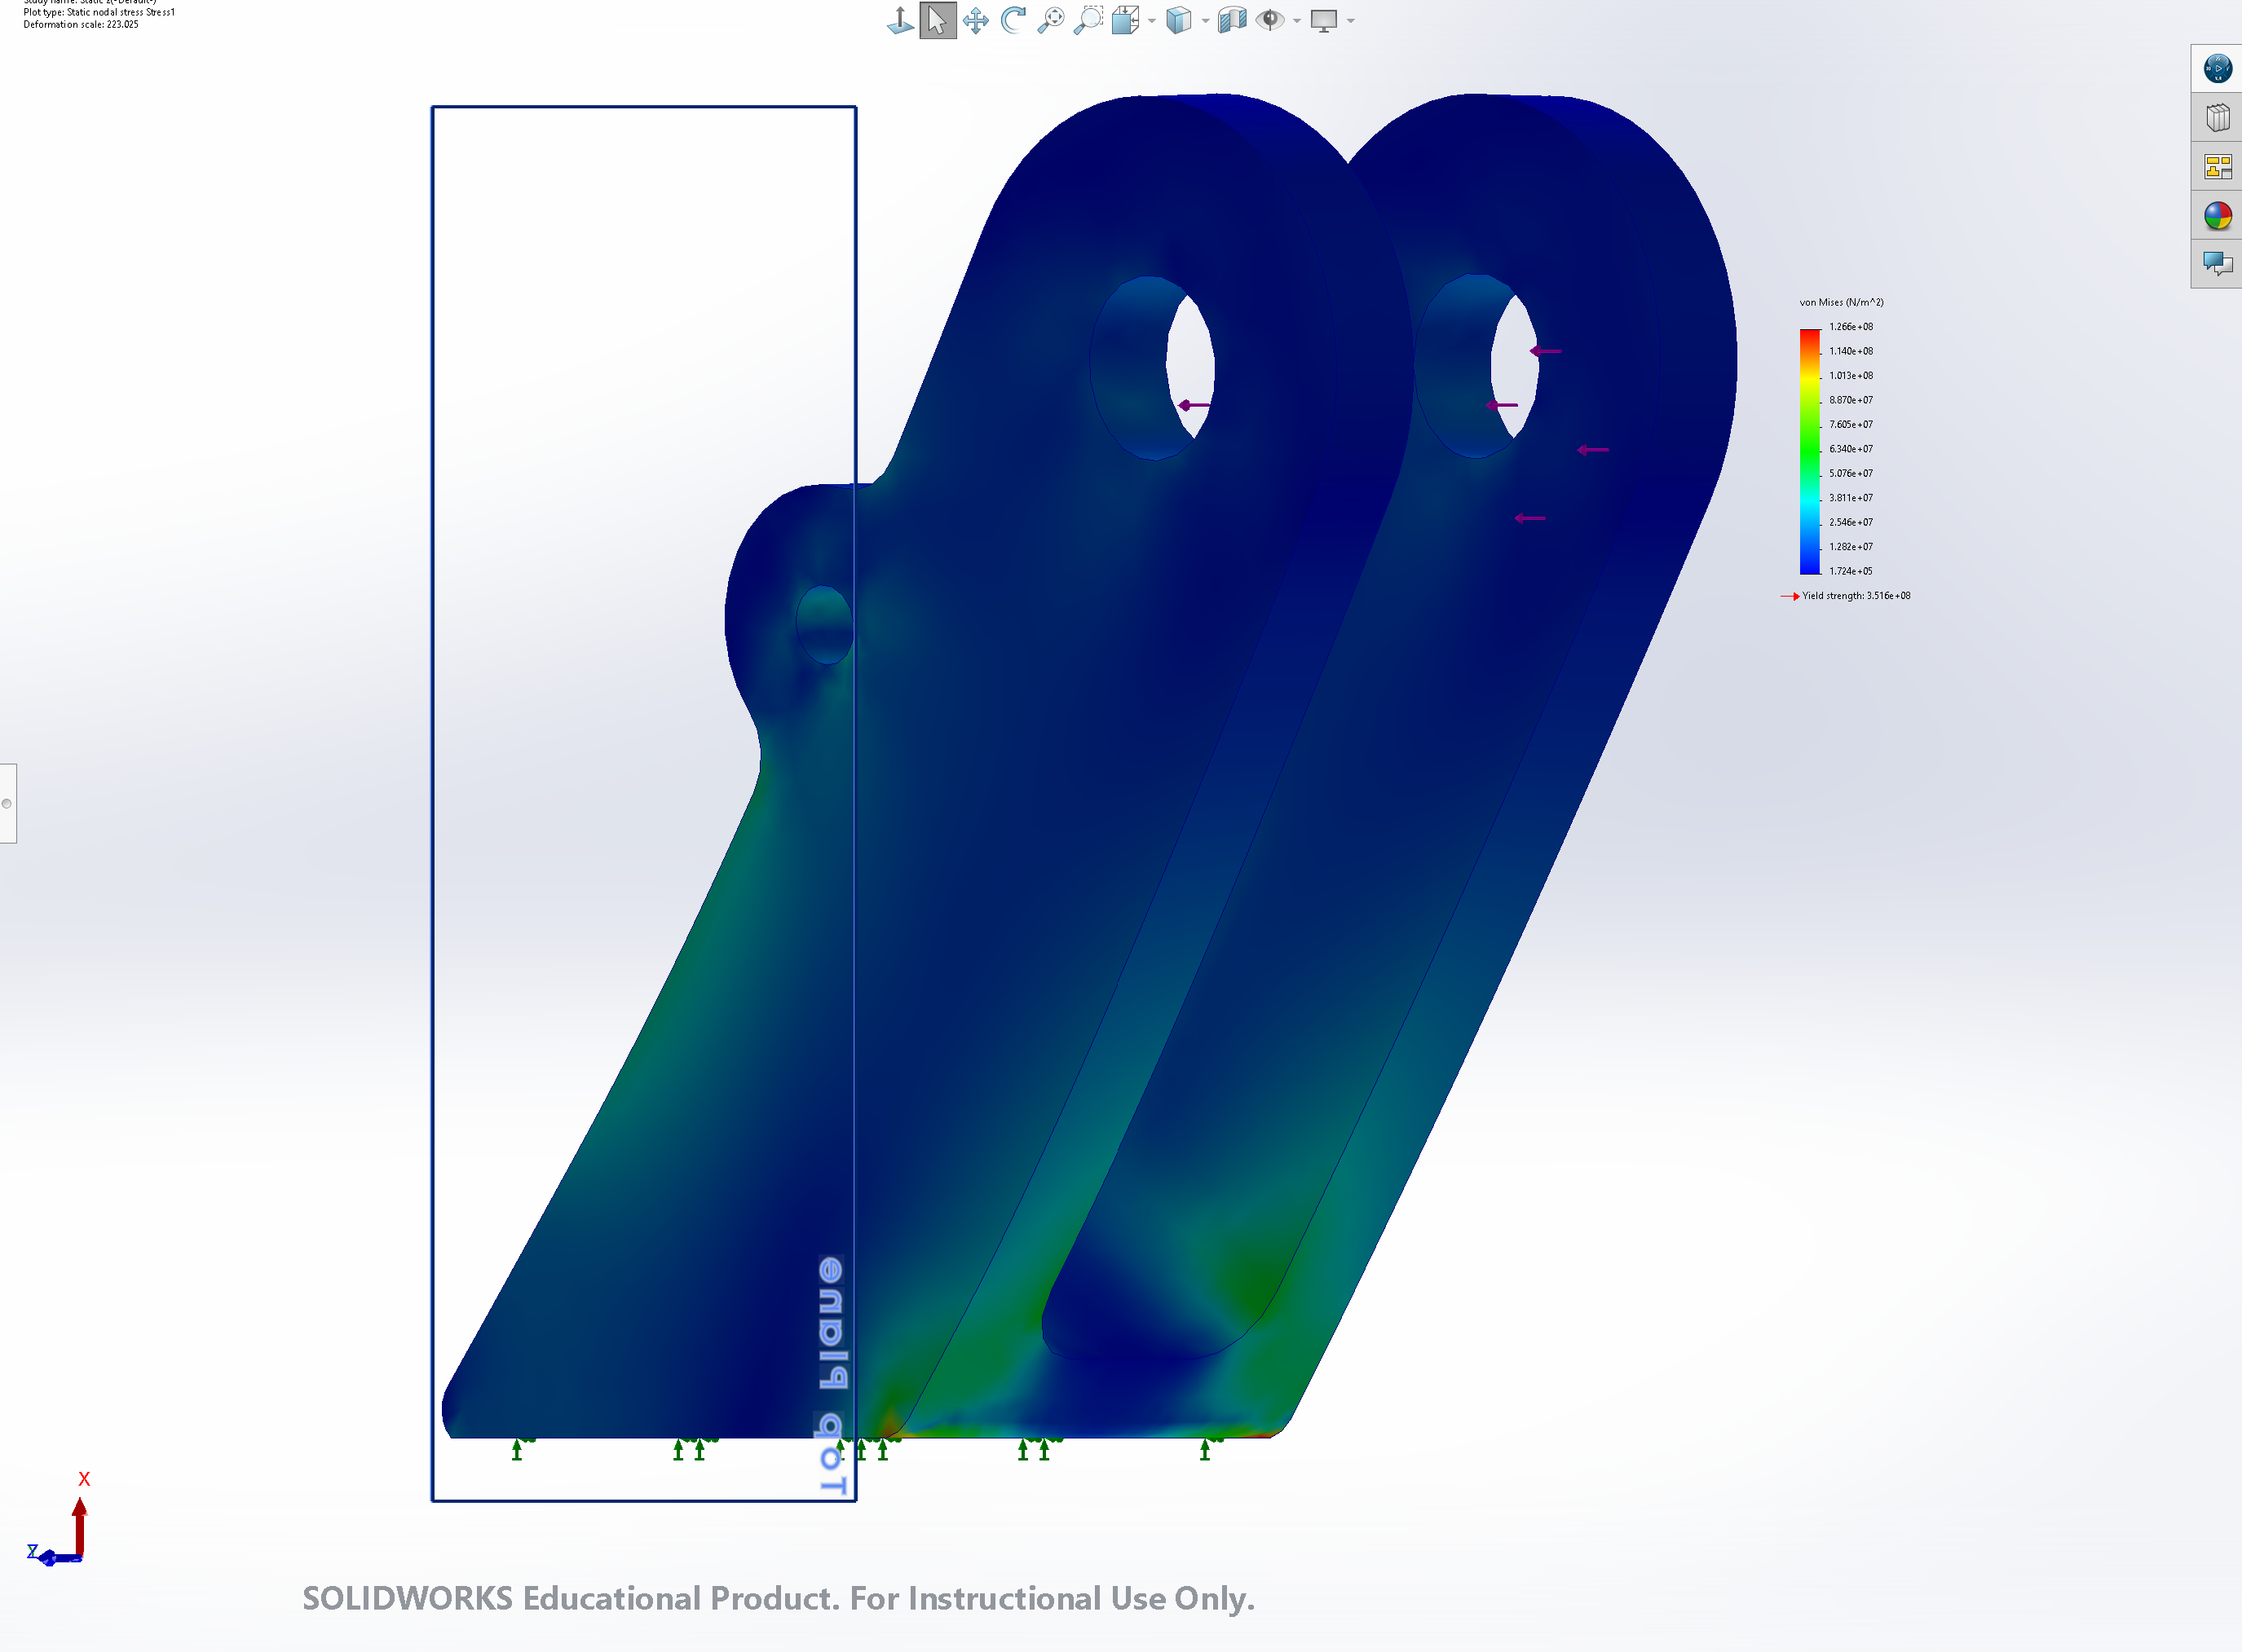Select the force arrow at left hole
The image size is (2242, 1652).
pyautogui.click(x=1194, y=405)
